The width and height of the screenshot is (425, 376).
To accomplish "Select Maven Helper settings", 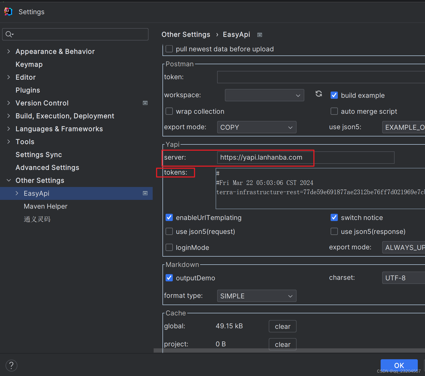I will pos(45,206).
